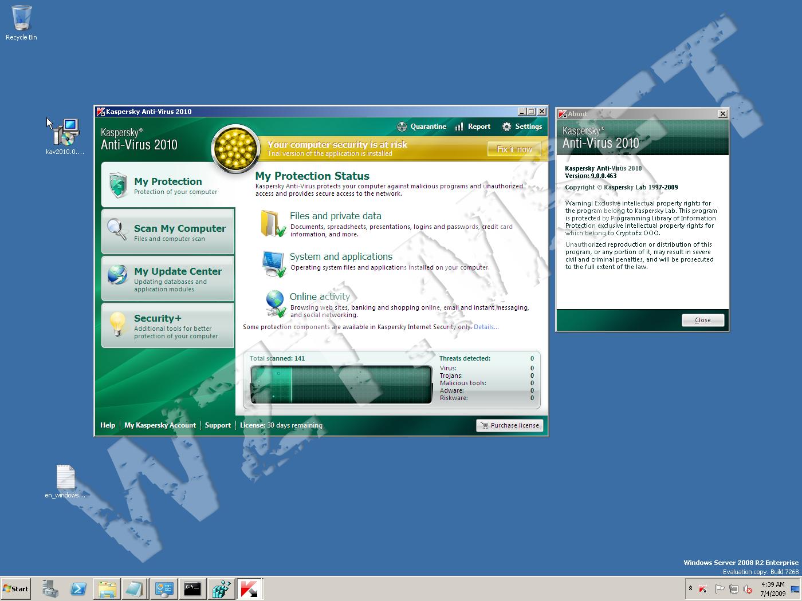
Task: Switch to Kaspersky in the taskbar
Action: [250, 589]
